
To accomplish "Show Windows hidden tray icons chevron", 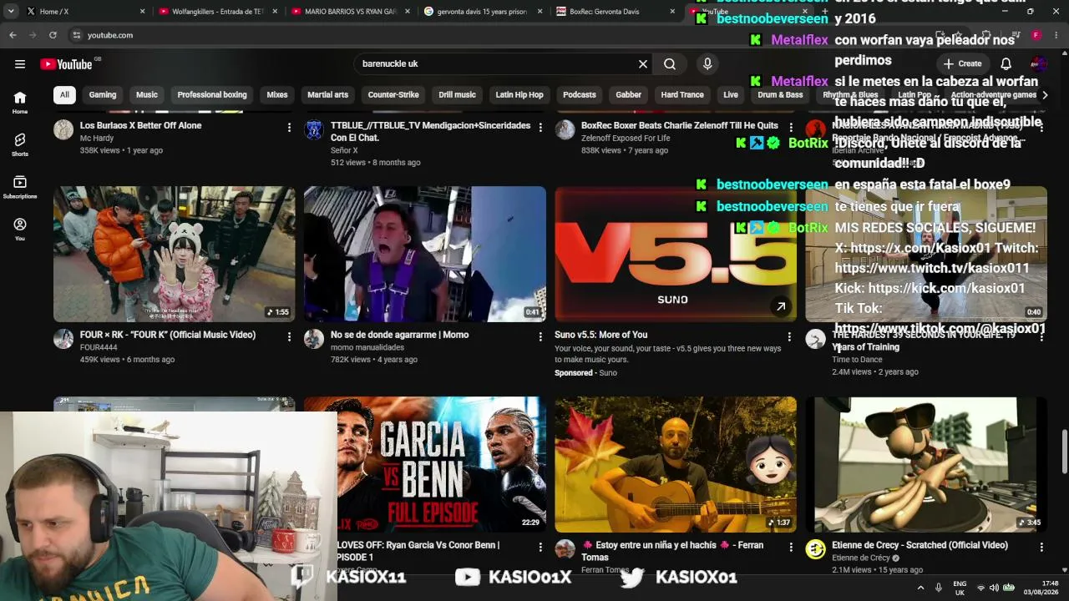I will point(920,588).
